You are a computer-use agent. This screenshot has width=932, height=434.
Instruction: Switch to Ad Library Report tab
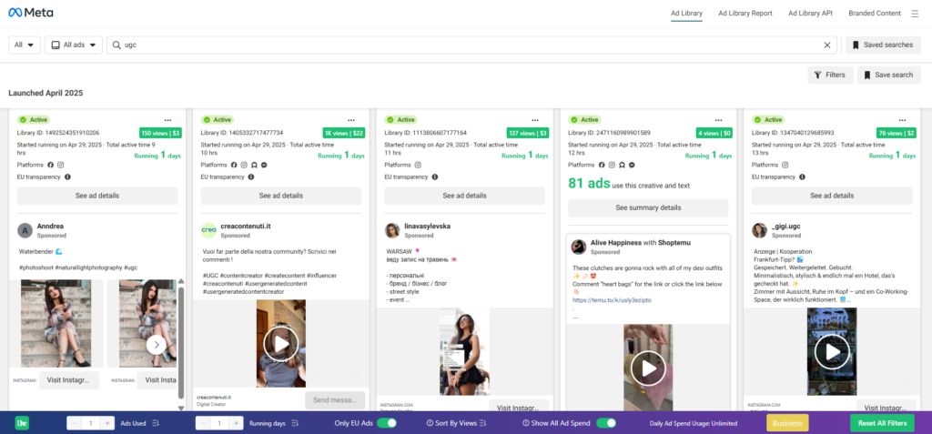745,14
